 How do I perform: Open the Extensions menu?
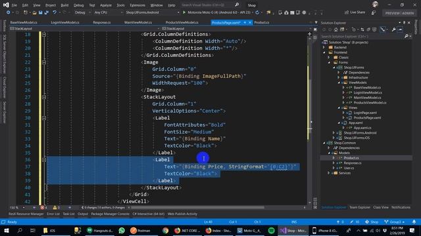tap(137, 5)
